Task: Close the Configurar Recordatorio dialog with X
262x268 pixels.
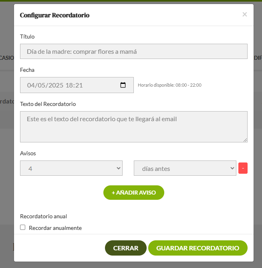Action: tap(245, 14)
